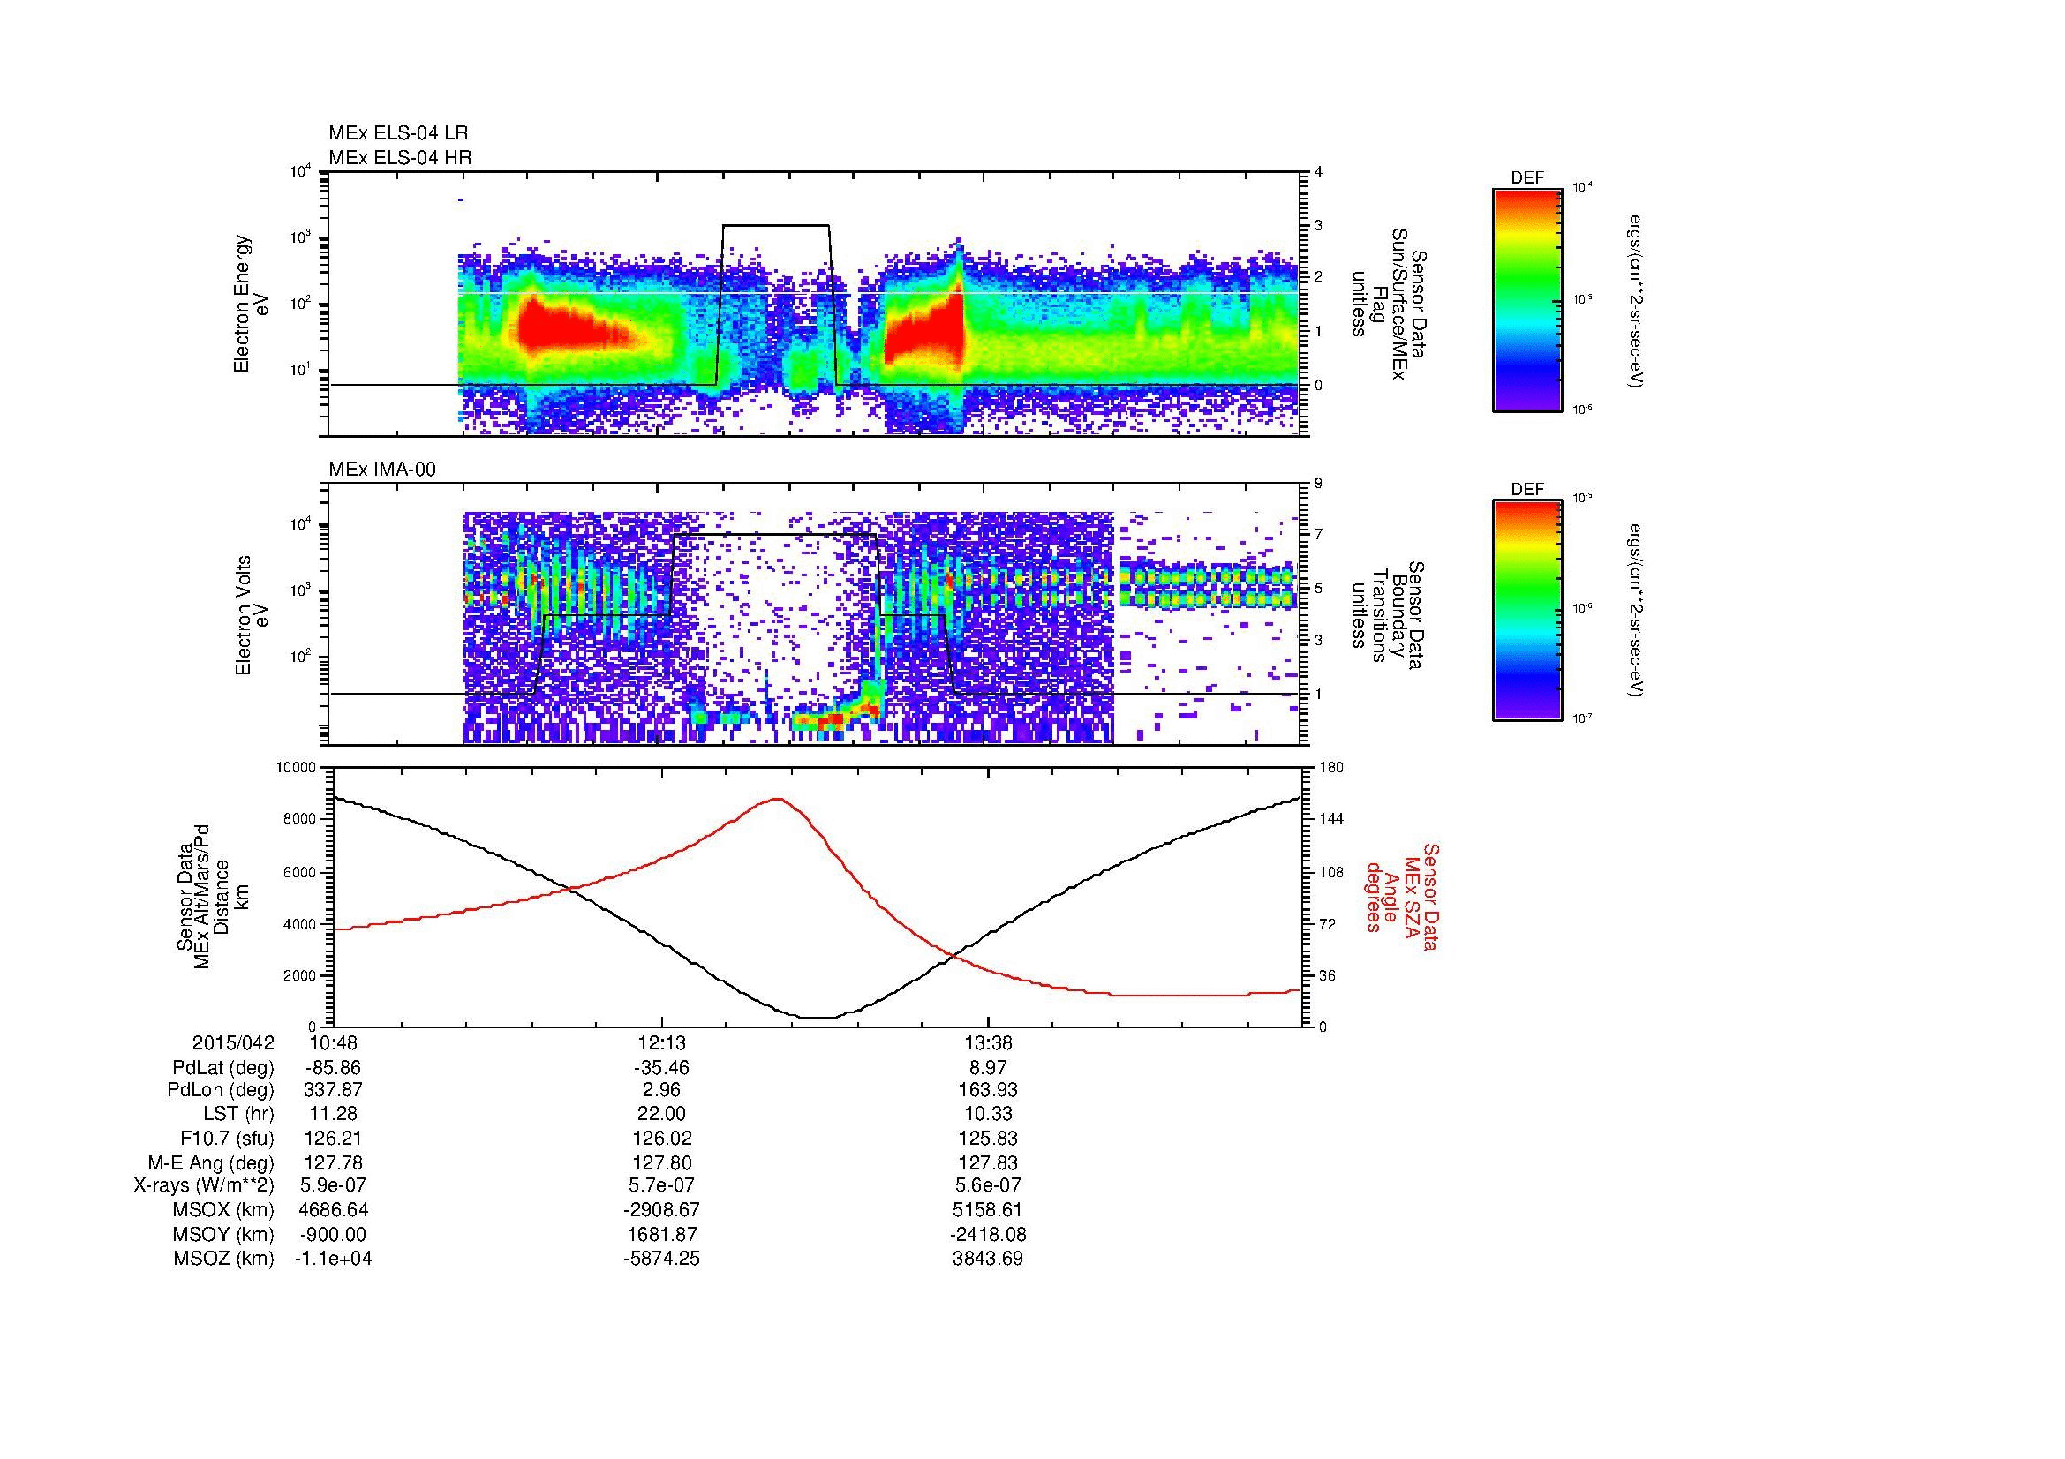2065x1459 pixels.
Task: Click the time tick label '12:13'
Action: 662,1042
